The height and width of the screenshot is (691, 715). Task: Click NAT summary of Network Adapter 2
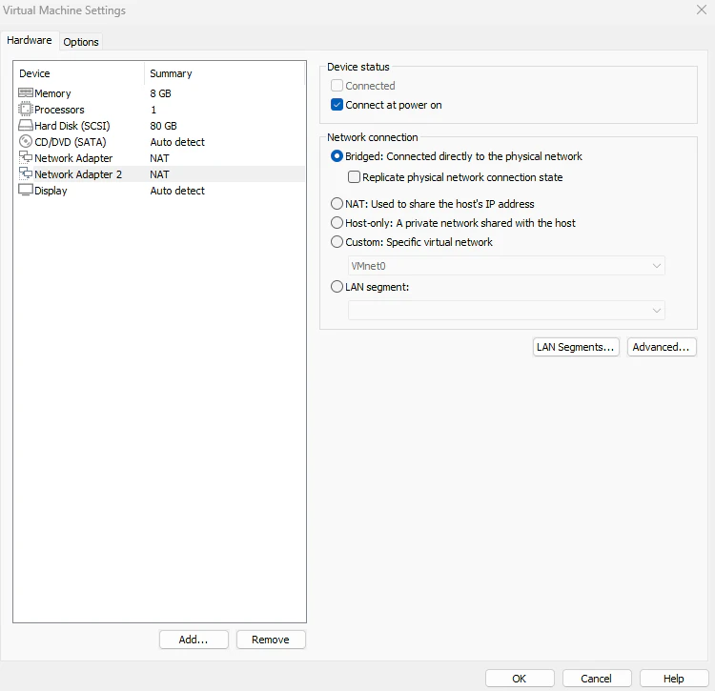[x=159, y=174]
